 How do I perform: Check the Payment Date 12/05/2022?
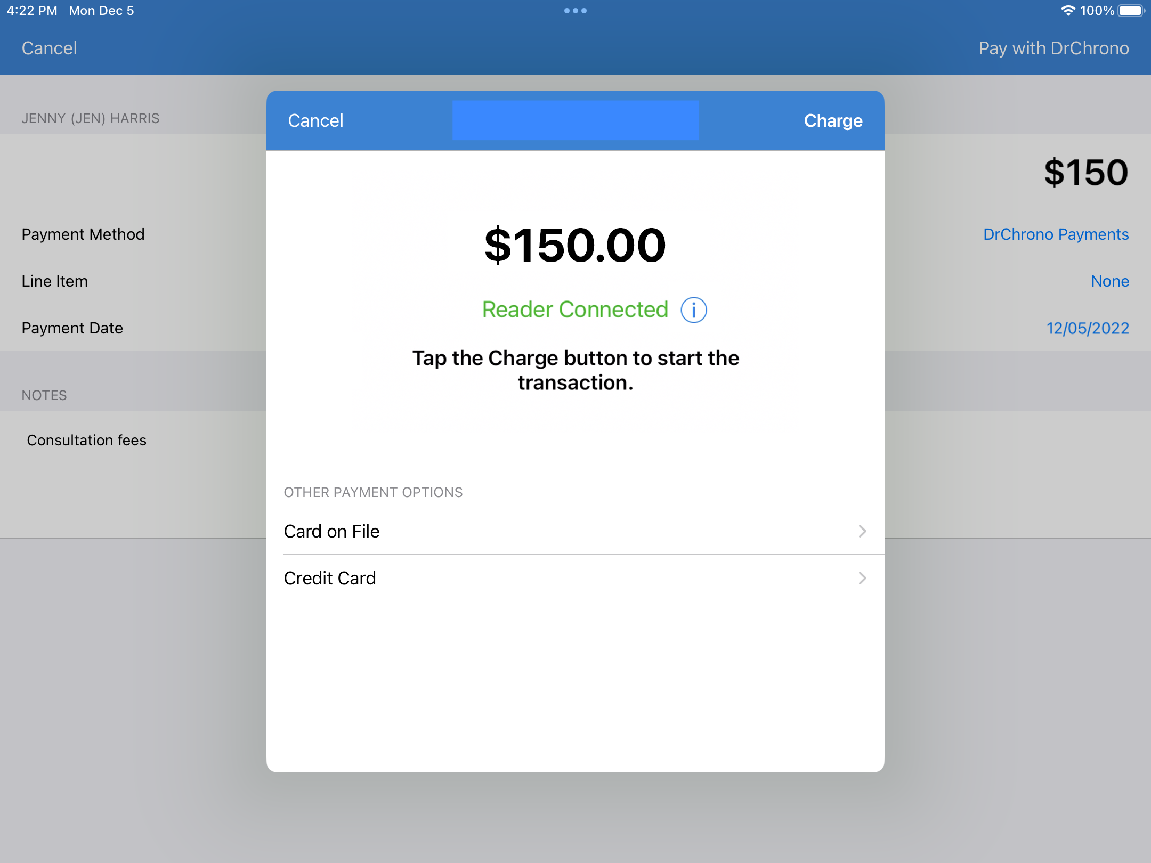click(1087, 327)
